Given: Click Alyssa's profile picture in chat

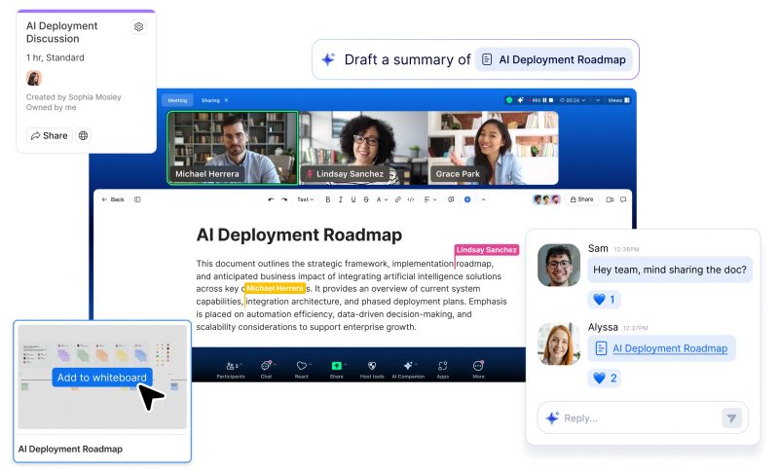Looking at the screenshot, I should tap(559, 343).
